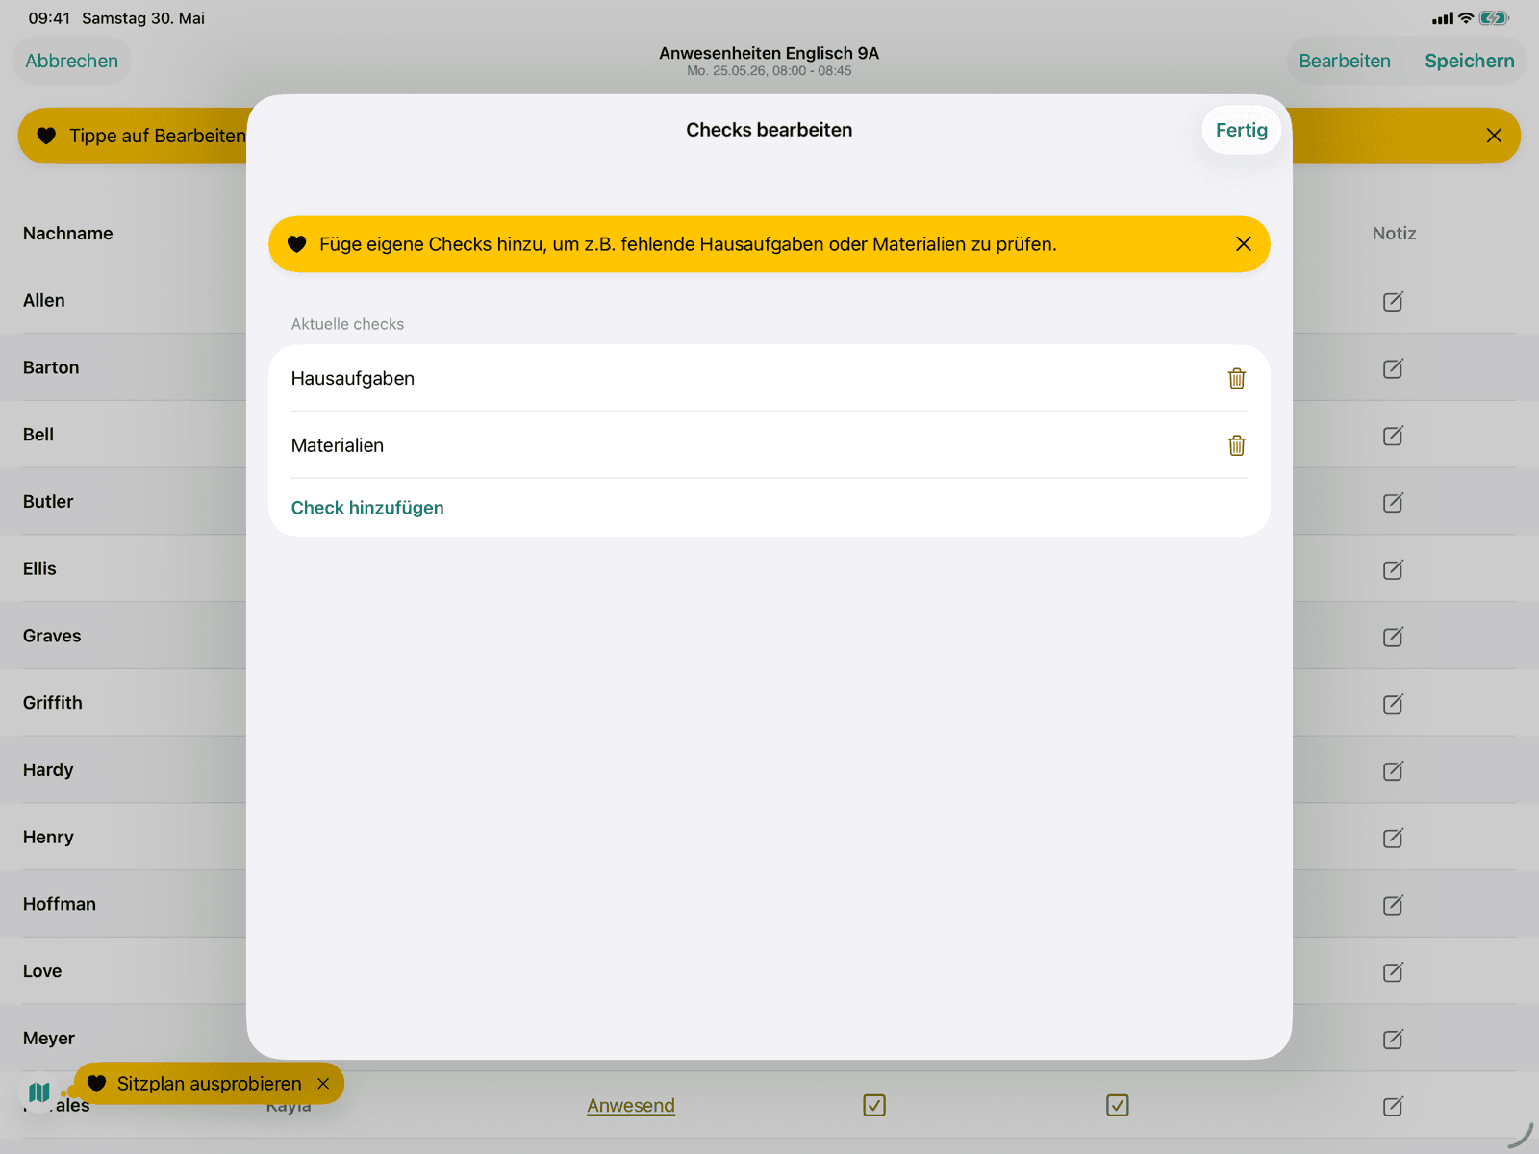Change the Anwesend status link

631,1106
